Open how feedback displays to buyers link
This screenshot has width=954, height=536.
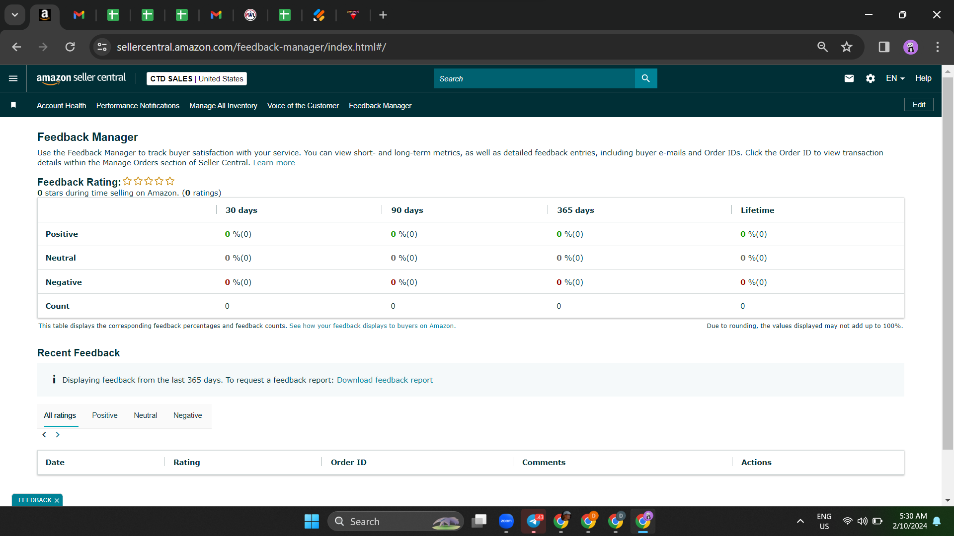click(x=372, y=326)
